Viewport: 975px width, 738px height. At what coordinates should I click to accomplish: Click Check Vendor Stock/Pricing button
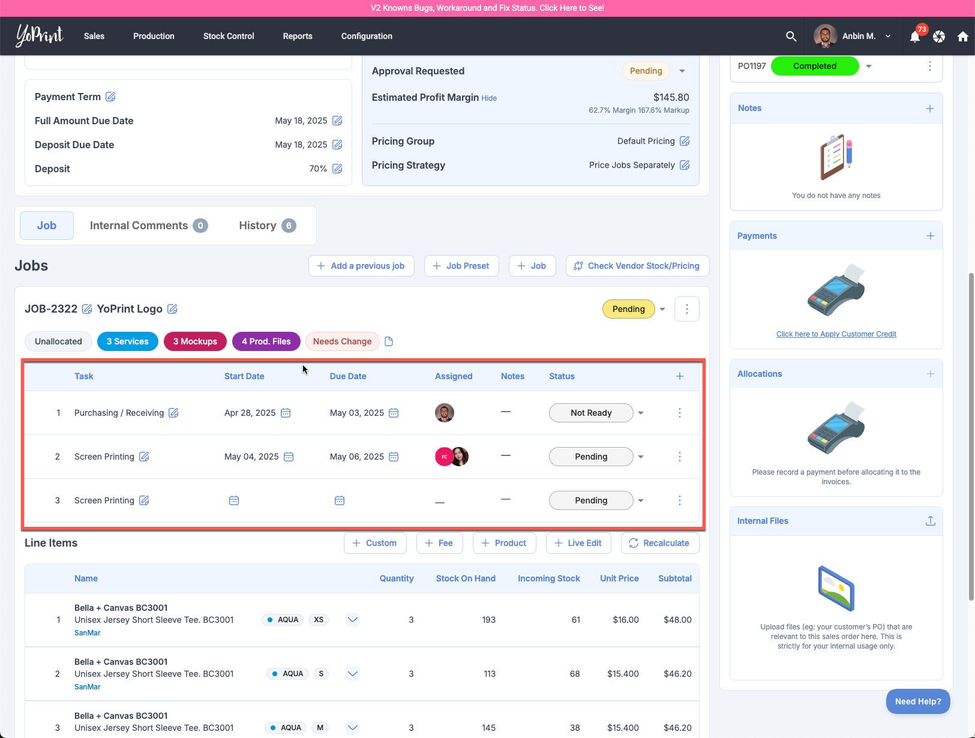pyautogui.click(x=637, y=266)
